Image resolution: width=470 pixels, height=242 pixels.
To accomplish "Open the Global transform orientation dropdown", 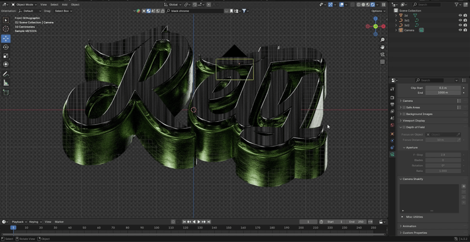I will 173,4.
